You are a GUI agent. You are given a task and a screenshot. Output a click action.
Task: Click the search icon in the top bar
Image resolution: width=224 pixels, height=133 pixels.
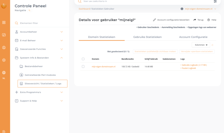click(80, 1)
